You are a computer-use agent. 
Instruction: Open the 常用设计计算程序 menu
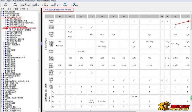(43, 1)
